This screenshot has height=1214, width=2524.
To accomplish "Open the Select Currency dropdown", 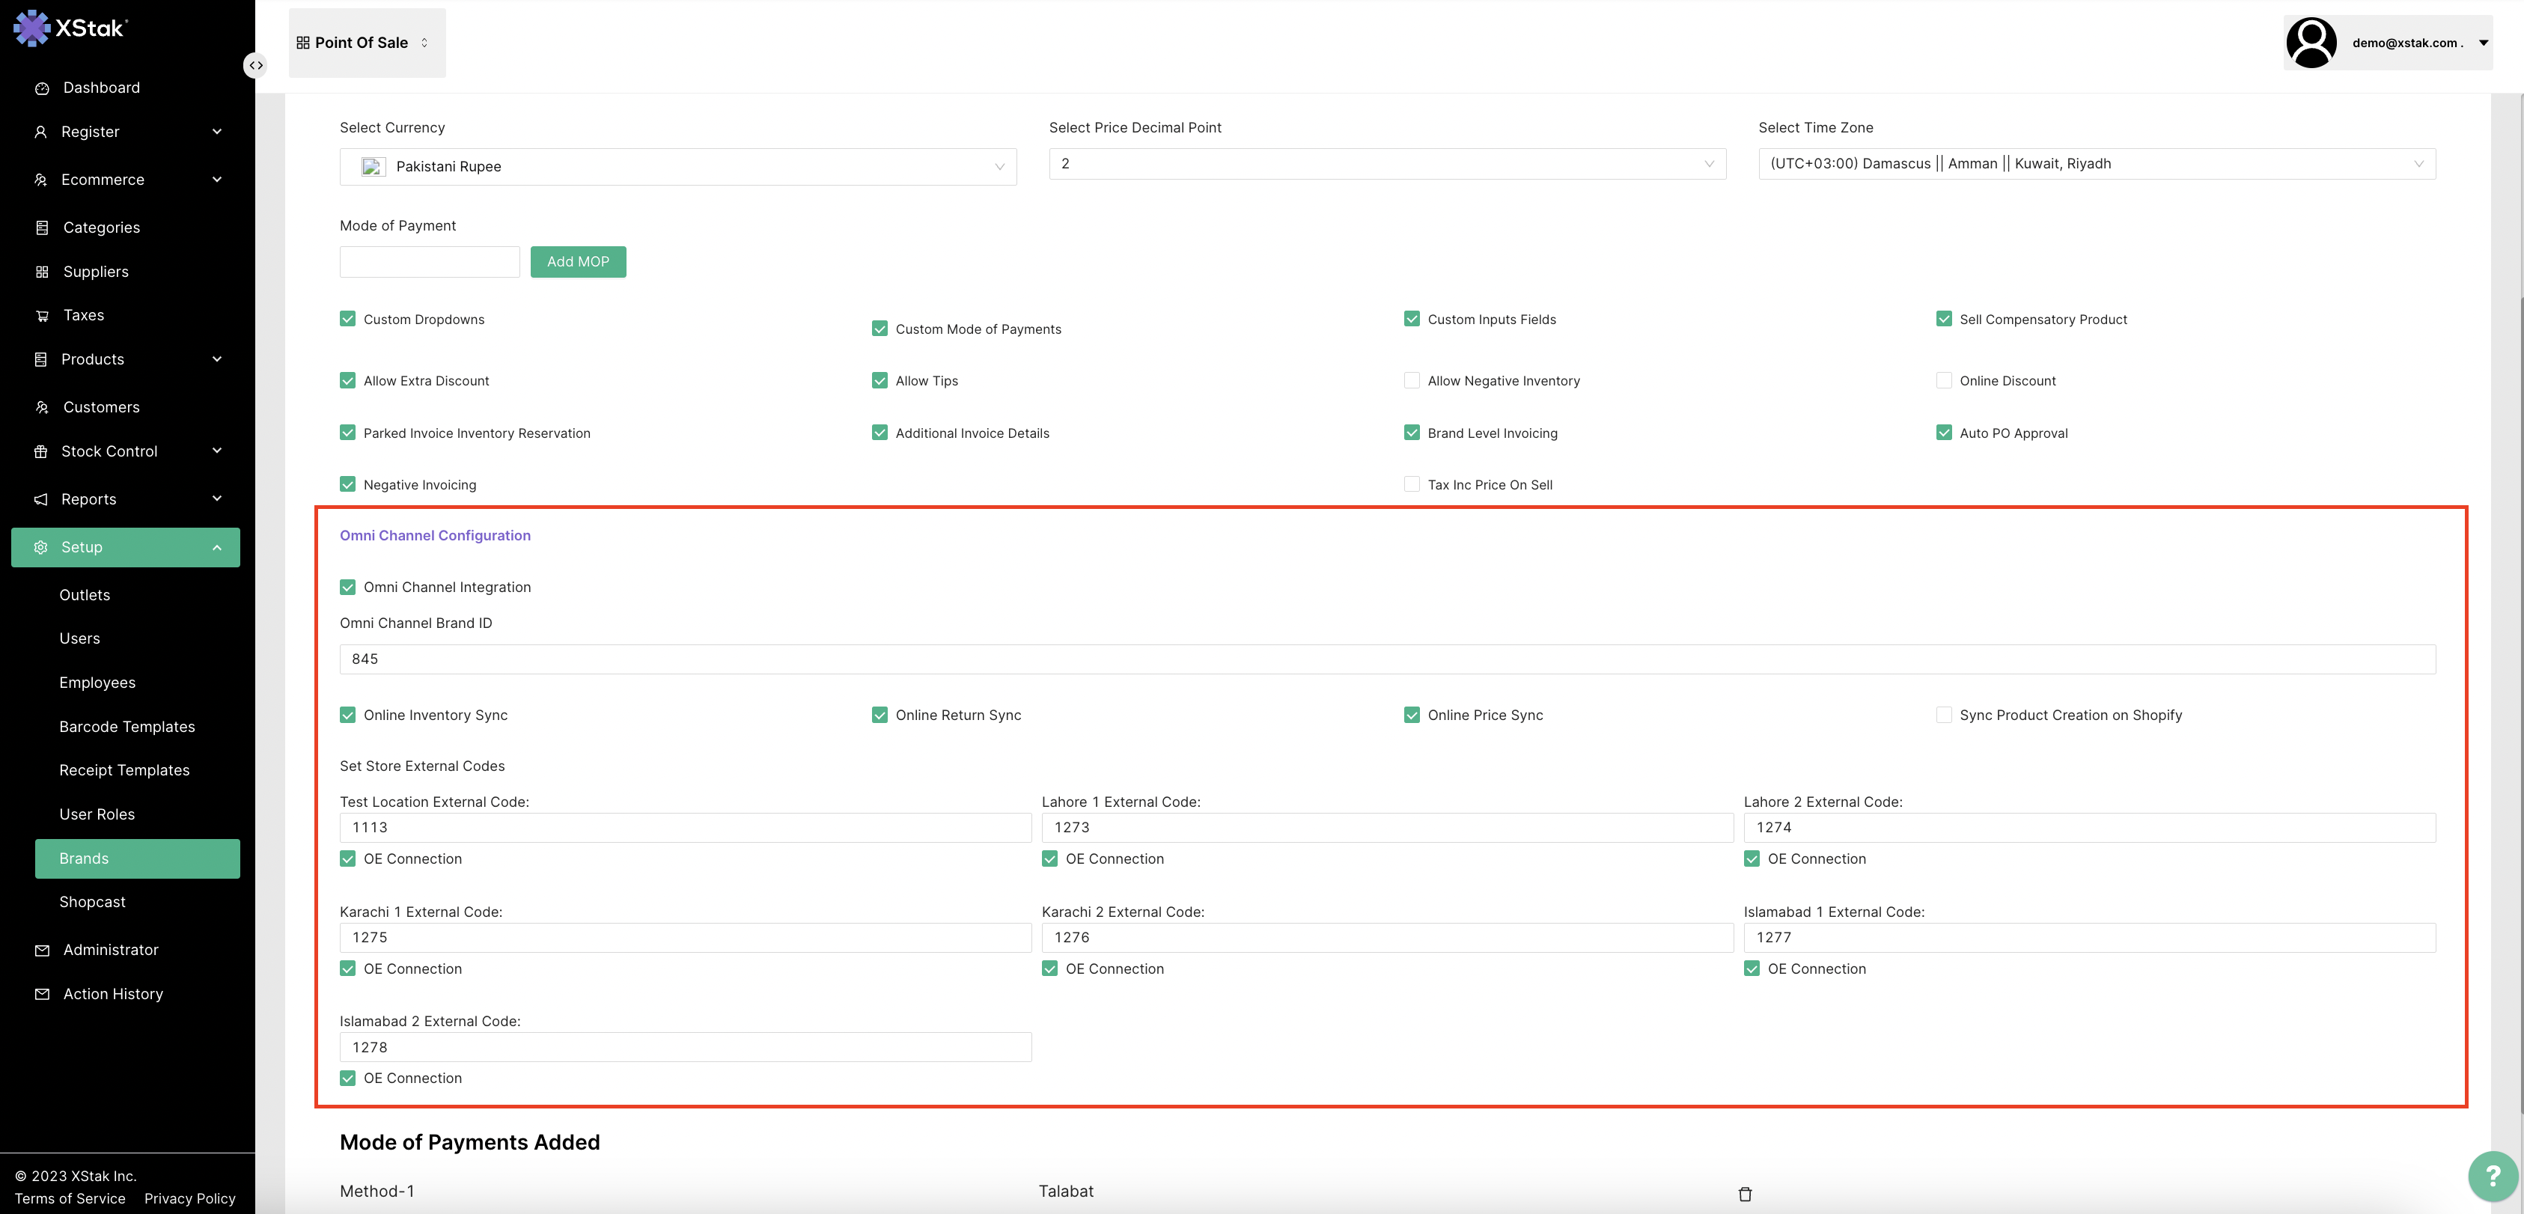I will click(x=677, y=167).
